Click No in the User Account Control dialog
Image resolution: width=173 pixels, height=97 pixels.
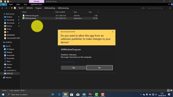coord(99,68)
